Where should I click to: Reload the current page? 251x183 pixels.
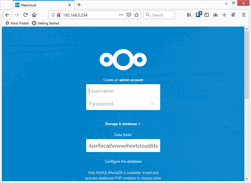pos(25,15)
